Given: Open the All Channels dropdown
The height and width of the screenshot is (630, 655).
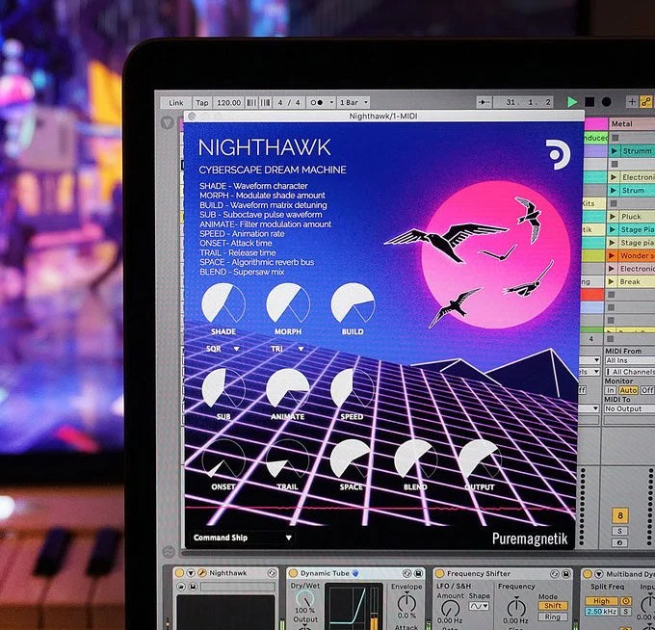Looking at the screenshot, I should [x=630, y=372].
